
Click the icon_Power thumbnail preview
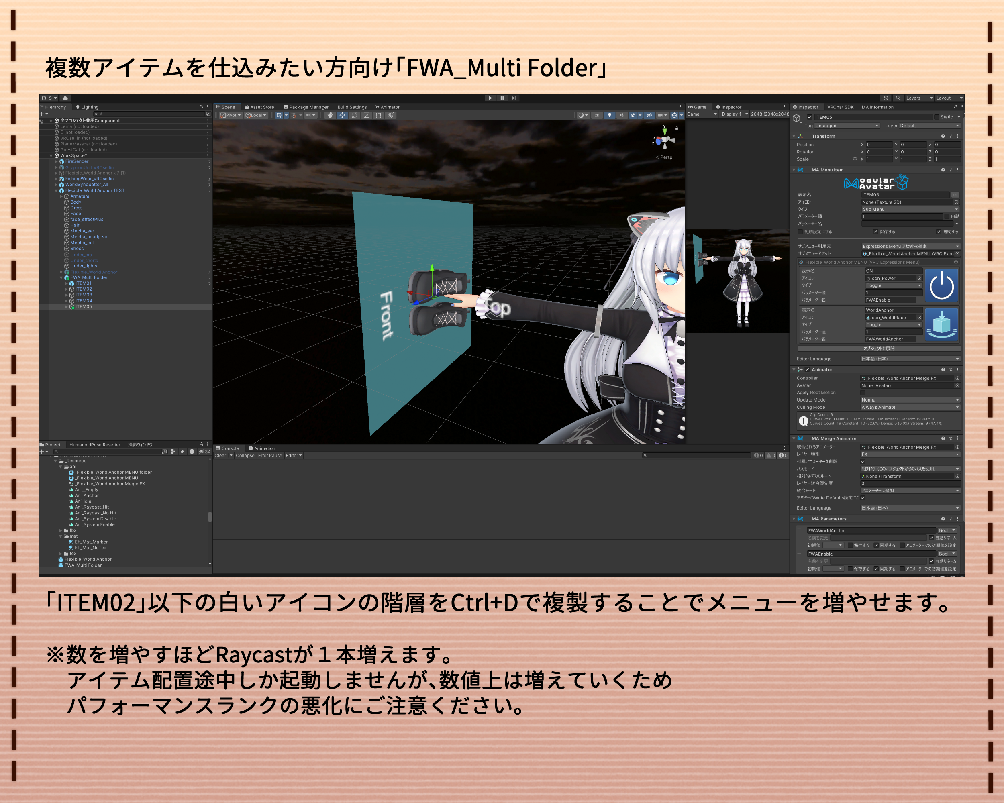(941, 285)
